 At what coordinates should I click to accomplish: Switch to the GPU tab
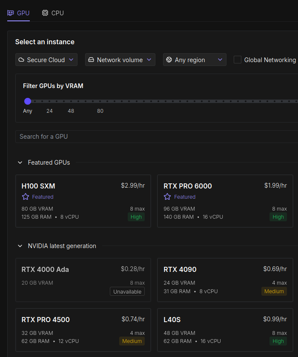(18, 13)
